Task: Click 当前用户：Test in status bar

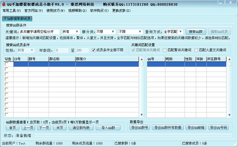Action: tap(14, 143)
